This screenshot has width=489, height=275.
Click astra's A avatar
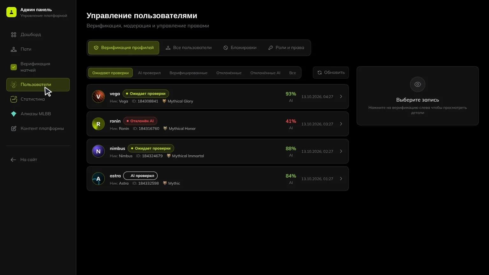(x=98, y=179)
